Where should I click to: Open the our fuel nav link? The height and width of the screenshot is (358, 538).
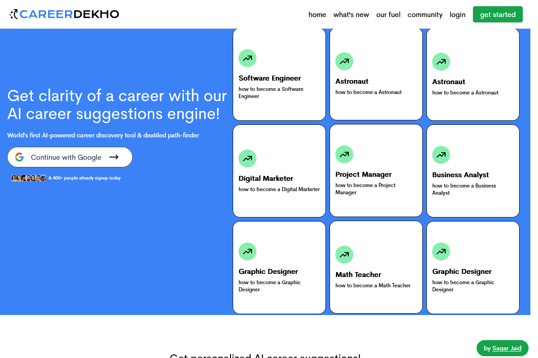coord(388,14)
